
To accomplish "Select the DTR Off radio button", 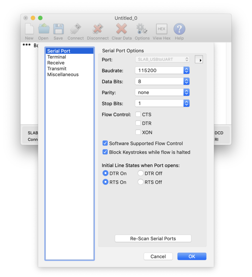I will point(140,173).
